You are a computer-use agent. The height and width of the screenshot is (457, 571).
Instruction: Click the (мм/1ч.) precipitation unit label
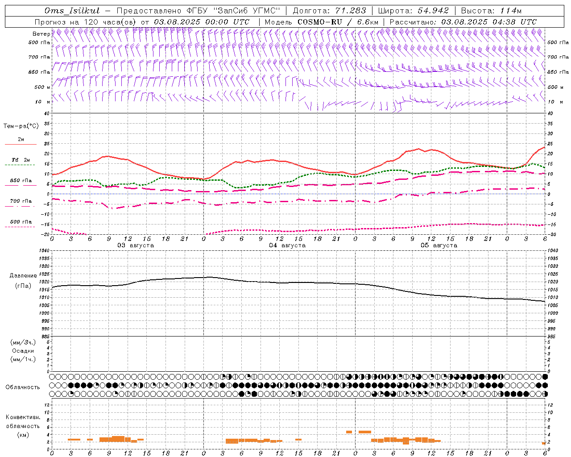click(23, 359)
